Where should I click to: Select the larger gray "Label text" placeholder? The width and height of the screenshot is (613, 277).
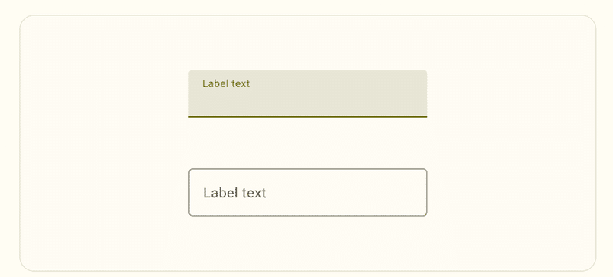point(234,193)
